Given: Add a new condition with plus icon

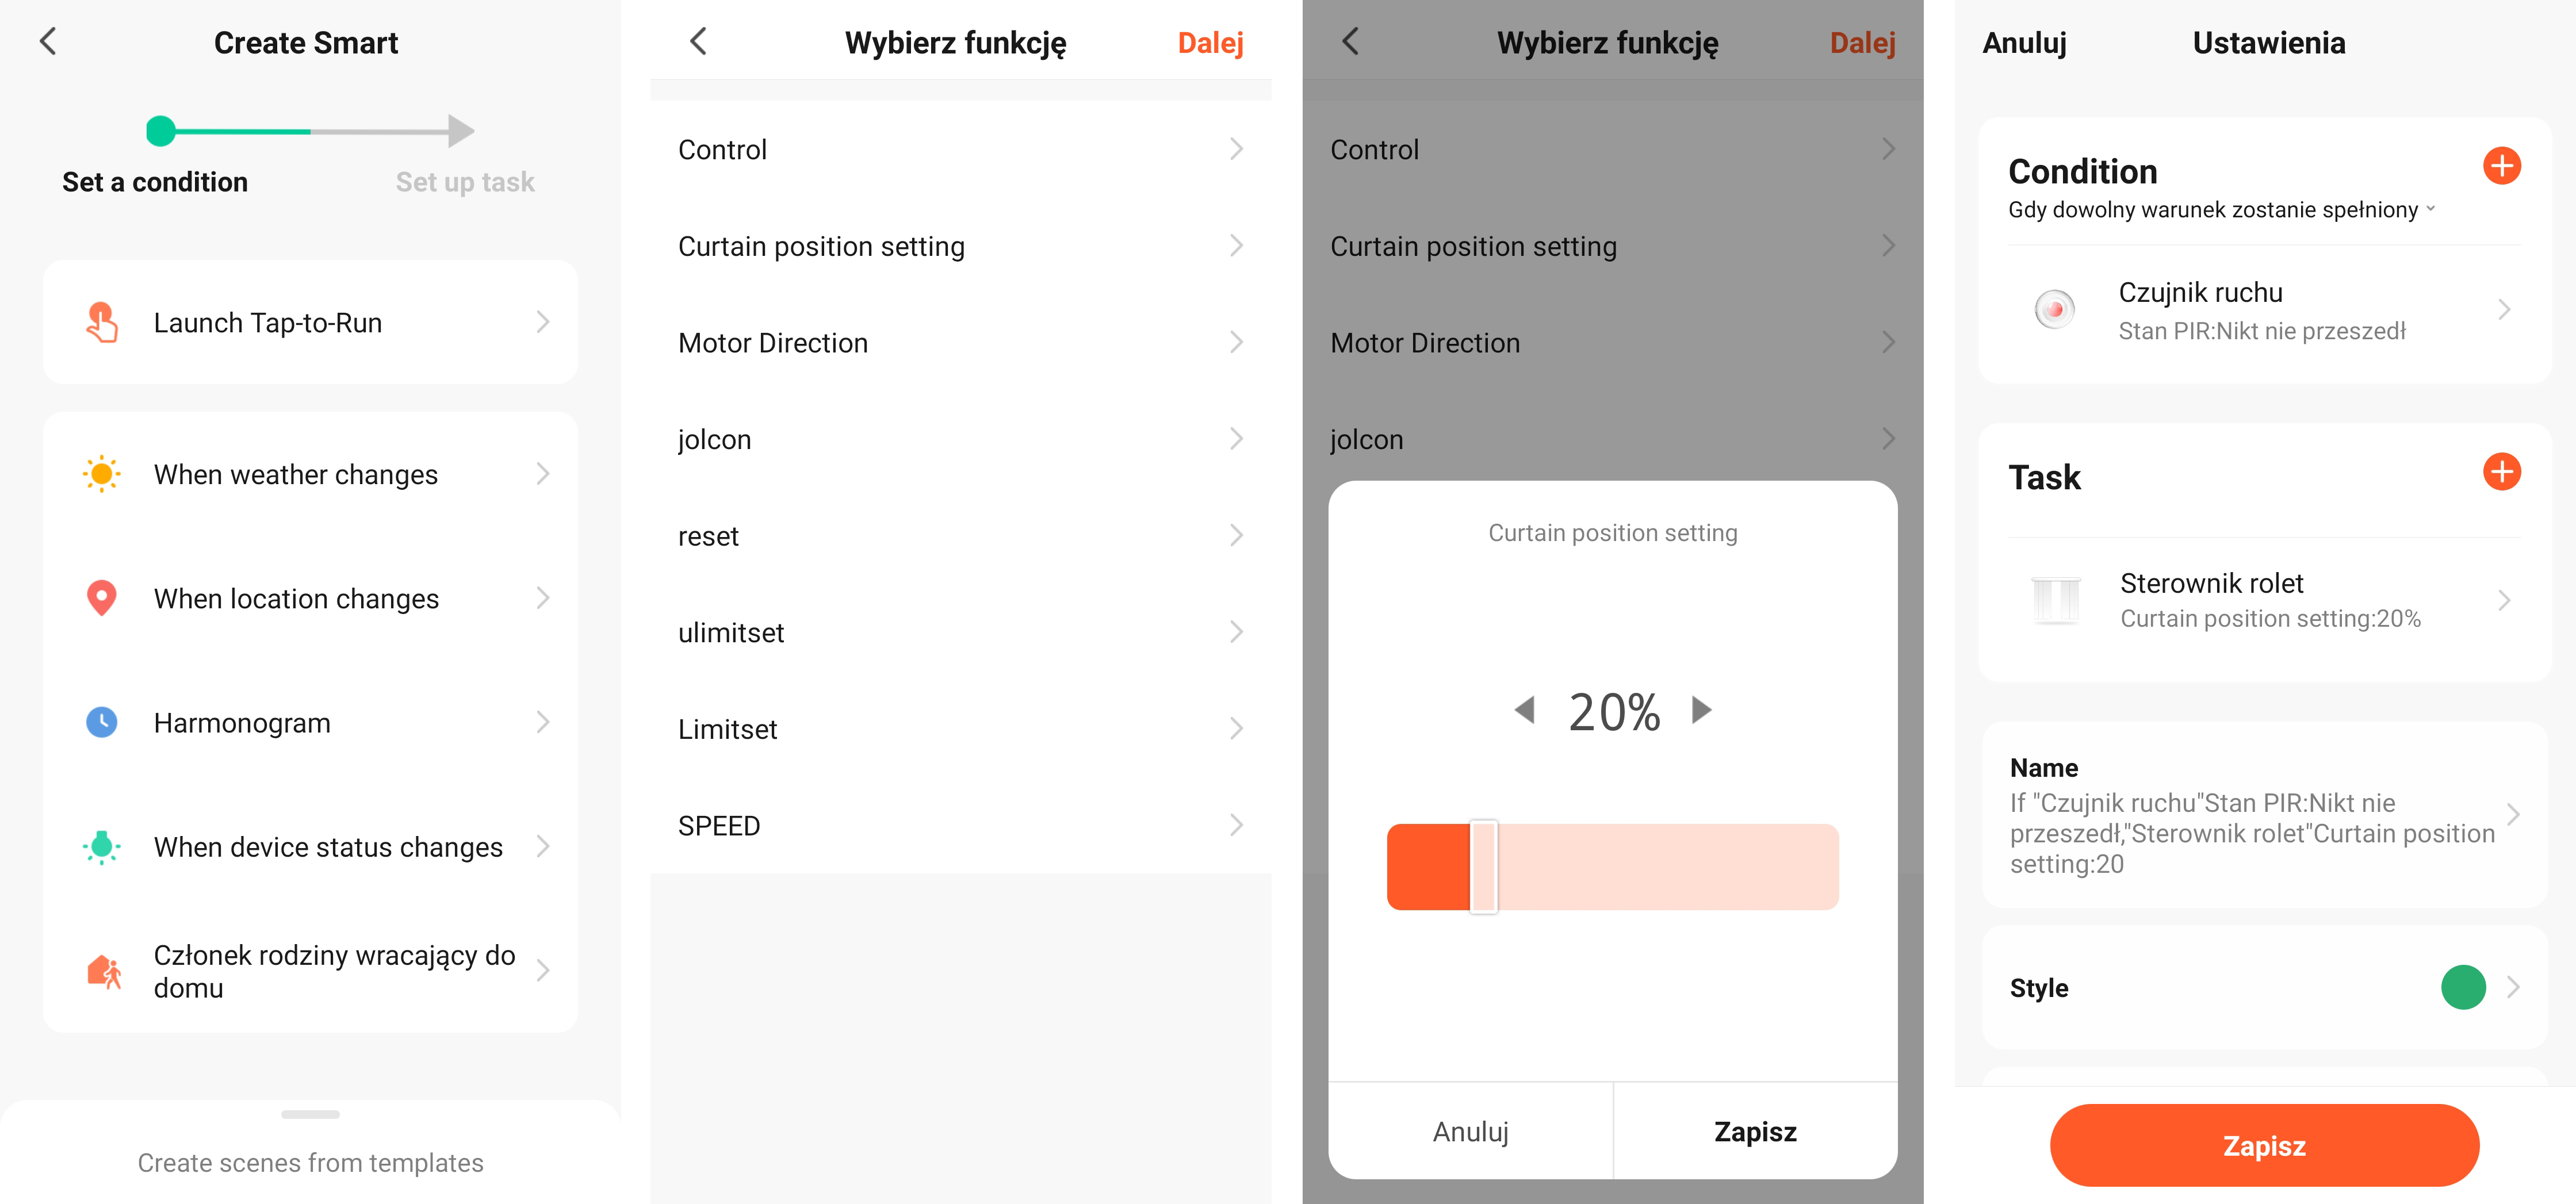Looking at the screenshot, I should [x=2501, y=167].
